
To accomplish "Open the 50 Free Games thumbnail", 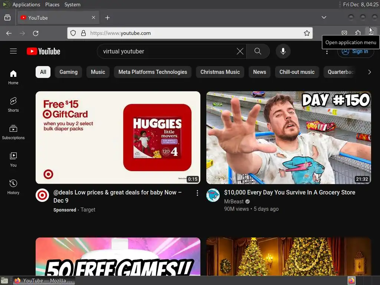I will pos(118,257).
